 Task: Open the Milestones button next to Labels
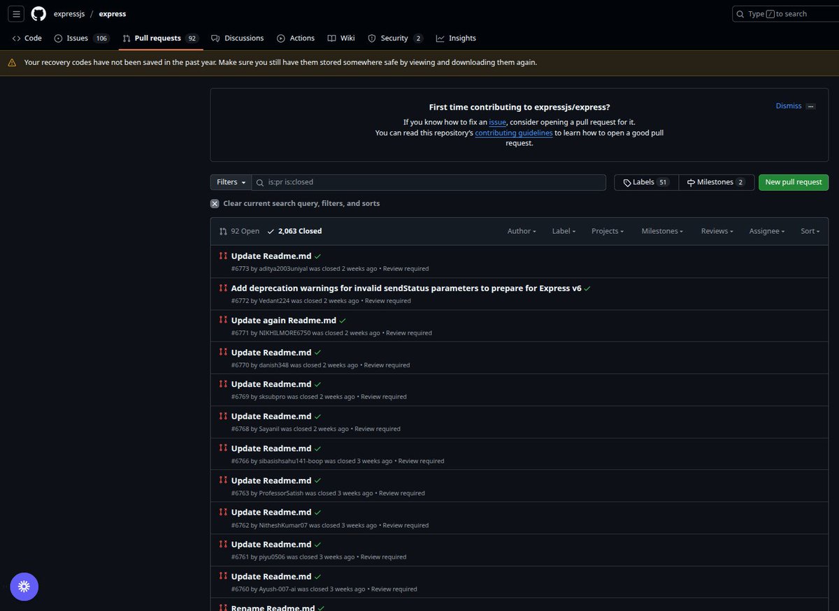click(716, 182)
